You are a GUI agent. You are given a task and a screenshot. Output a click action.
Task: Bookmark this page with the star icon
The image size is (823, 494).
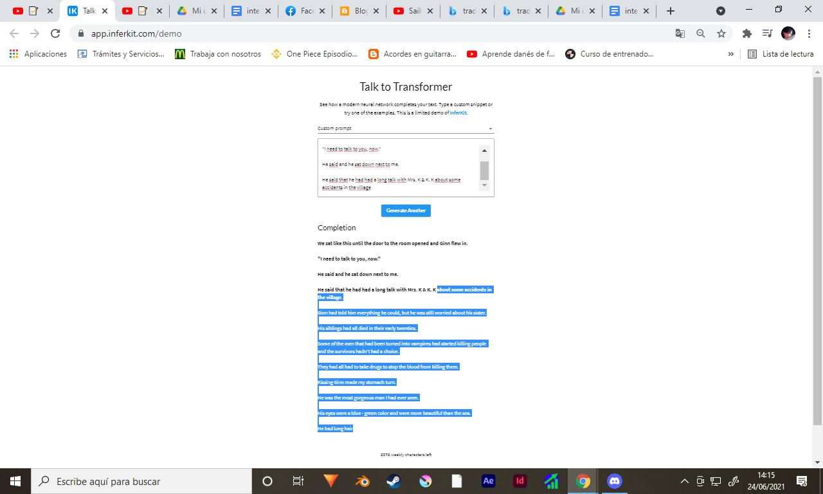(x=721, y=33)
